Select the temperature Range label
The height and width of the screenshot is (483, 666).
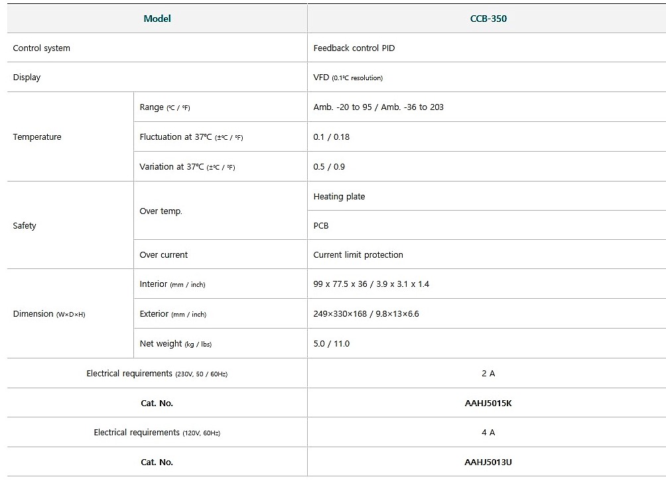coord(165,107)
